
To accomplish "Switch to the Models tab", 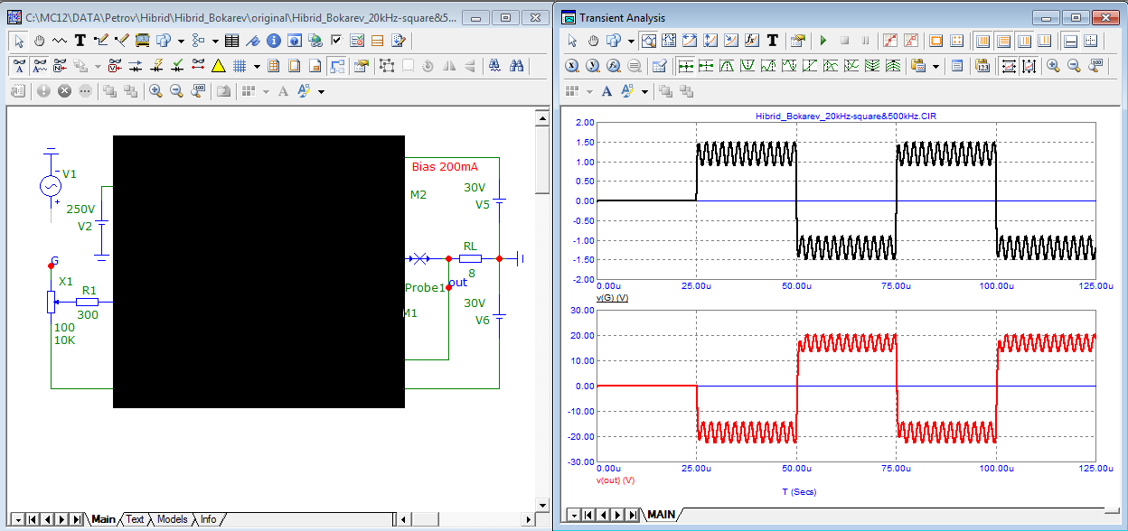I will point(172,519).
